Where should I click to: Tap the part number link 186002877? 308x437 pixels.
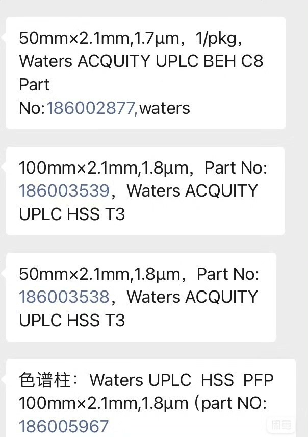[92, 108]
